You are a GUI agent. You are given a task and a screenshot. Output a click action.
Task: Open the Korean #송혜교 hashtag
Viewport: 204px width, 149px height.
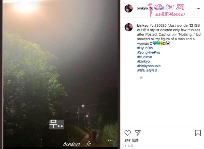click(152, 70)
